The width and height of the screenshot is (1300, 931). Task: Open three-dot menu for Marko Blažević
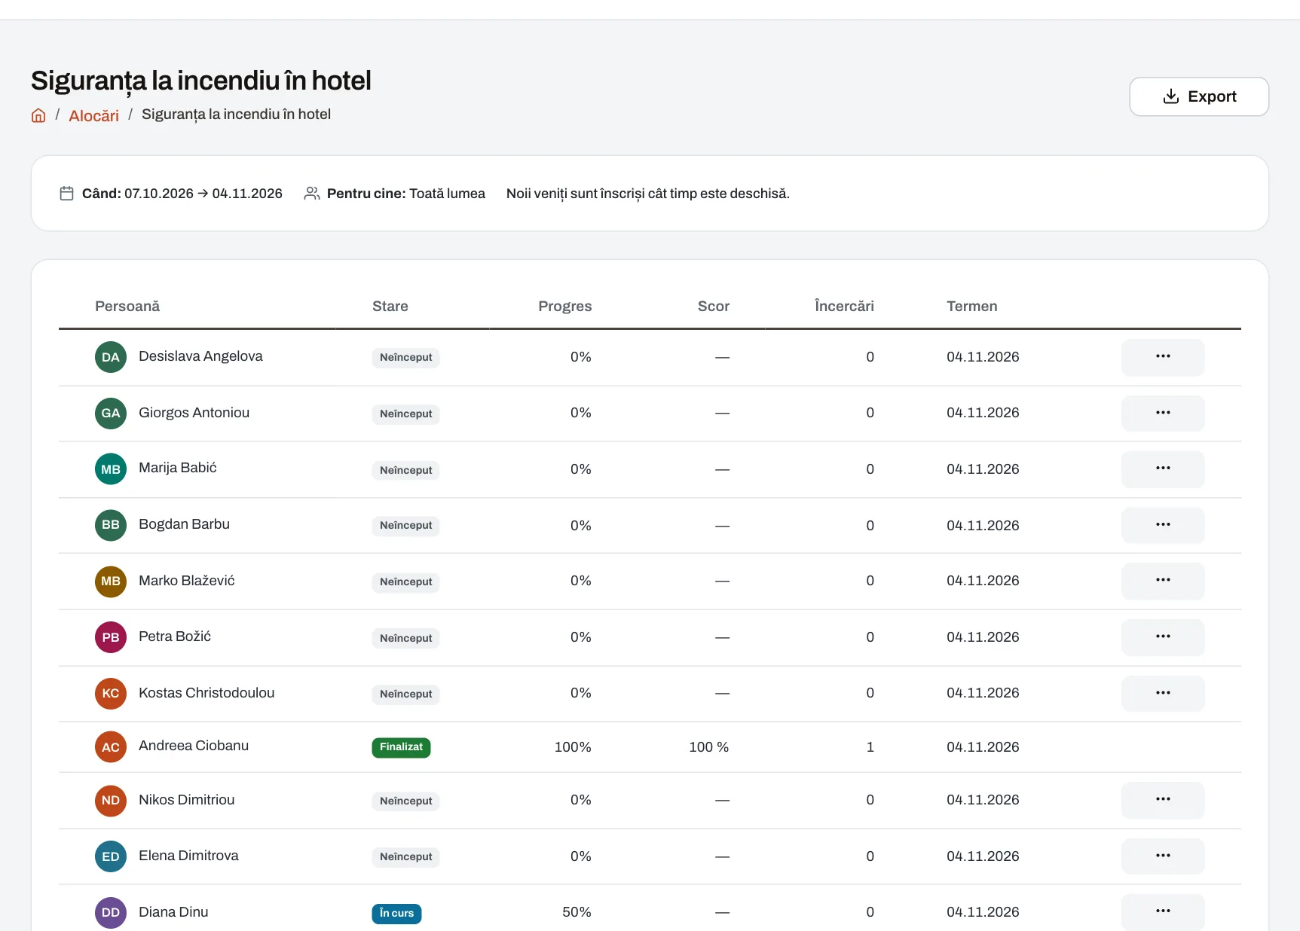click(x=1162, y=581)
